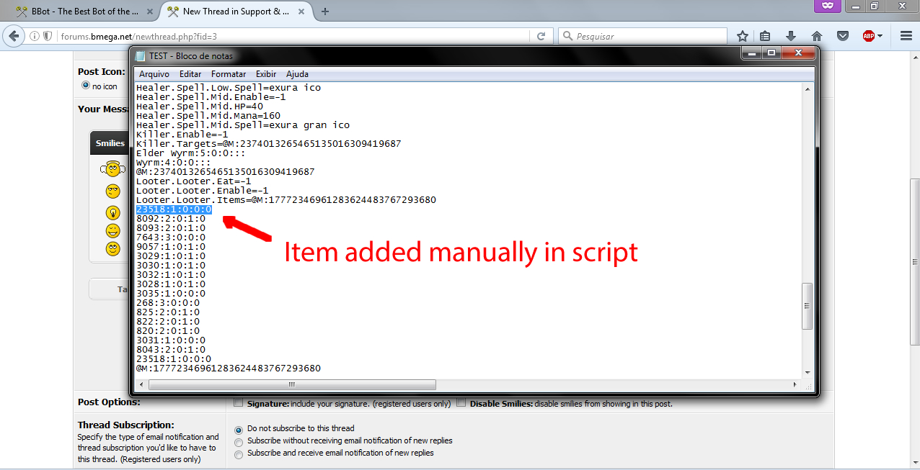Select Subscribe without receiving email notification
This screenshot has width=920, height=470.
point(239,441)
